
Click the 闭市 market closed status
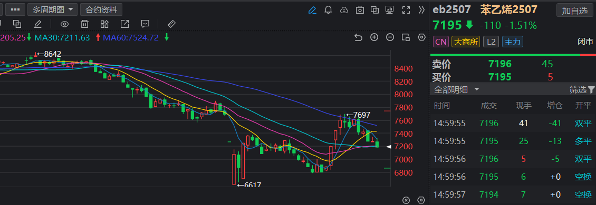coord(584,42)
